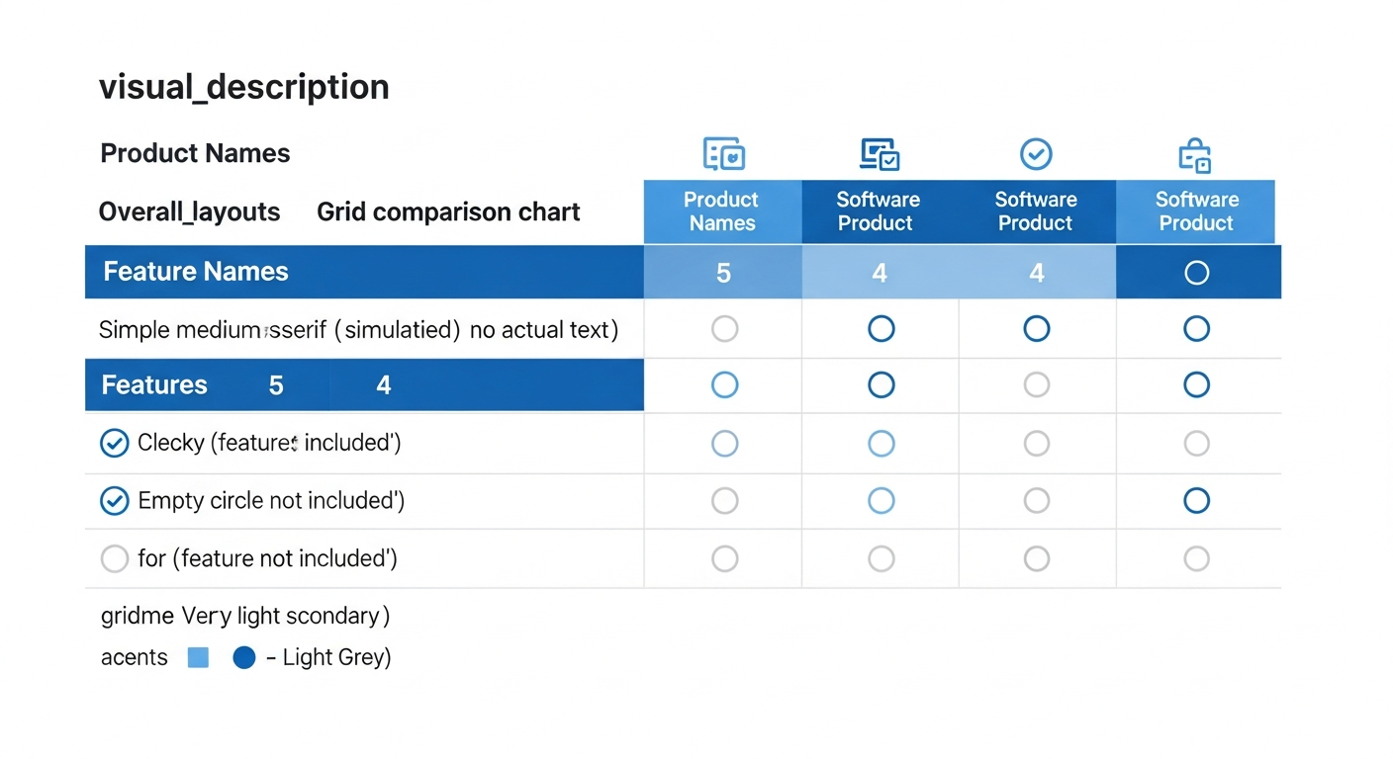The height and width of the screenshot is (759, 1393).
Task: Click the checkmark icon beside 'Empty circle' row
Action: click(115, 501)
